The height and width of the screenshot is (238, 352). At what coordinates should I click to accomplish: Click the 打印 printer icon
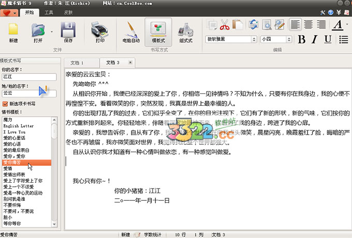click(x=100, y=29)
